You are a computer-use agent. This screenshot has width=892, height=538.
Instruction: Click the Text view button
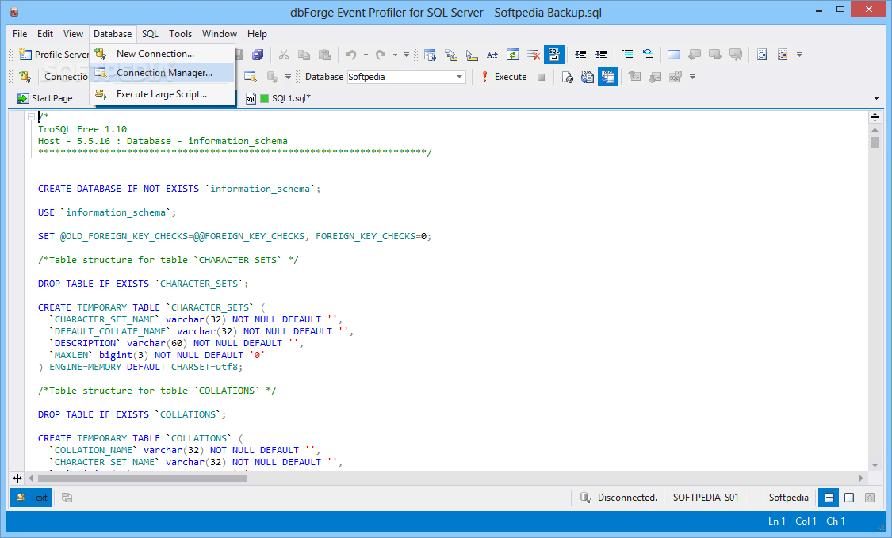tap(31, 498)
